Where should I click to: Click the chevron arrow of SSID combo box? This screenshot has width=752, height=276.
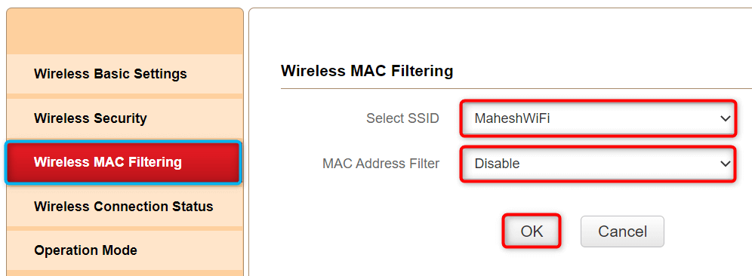tap(725, 118)
